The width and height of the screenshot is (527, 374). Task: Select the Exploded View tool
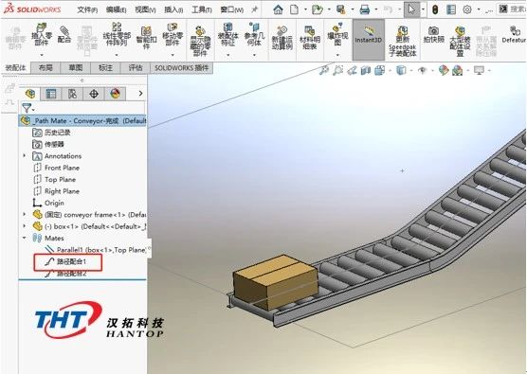(337, 35)
